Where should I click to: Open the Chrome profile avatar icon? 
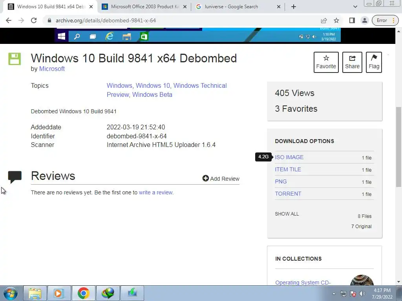point(365,20)
